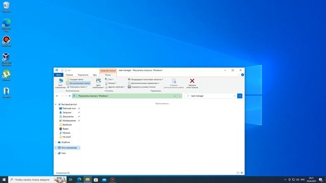Open the File (Файл) ribbon tab
The width and height of the screenshot is (326, 183).
[59, 75]
